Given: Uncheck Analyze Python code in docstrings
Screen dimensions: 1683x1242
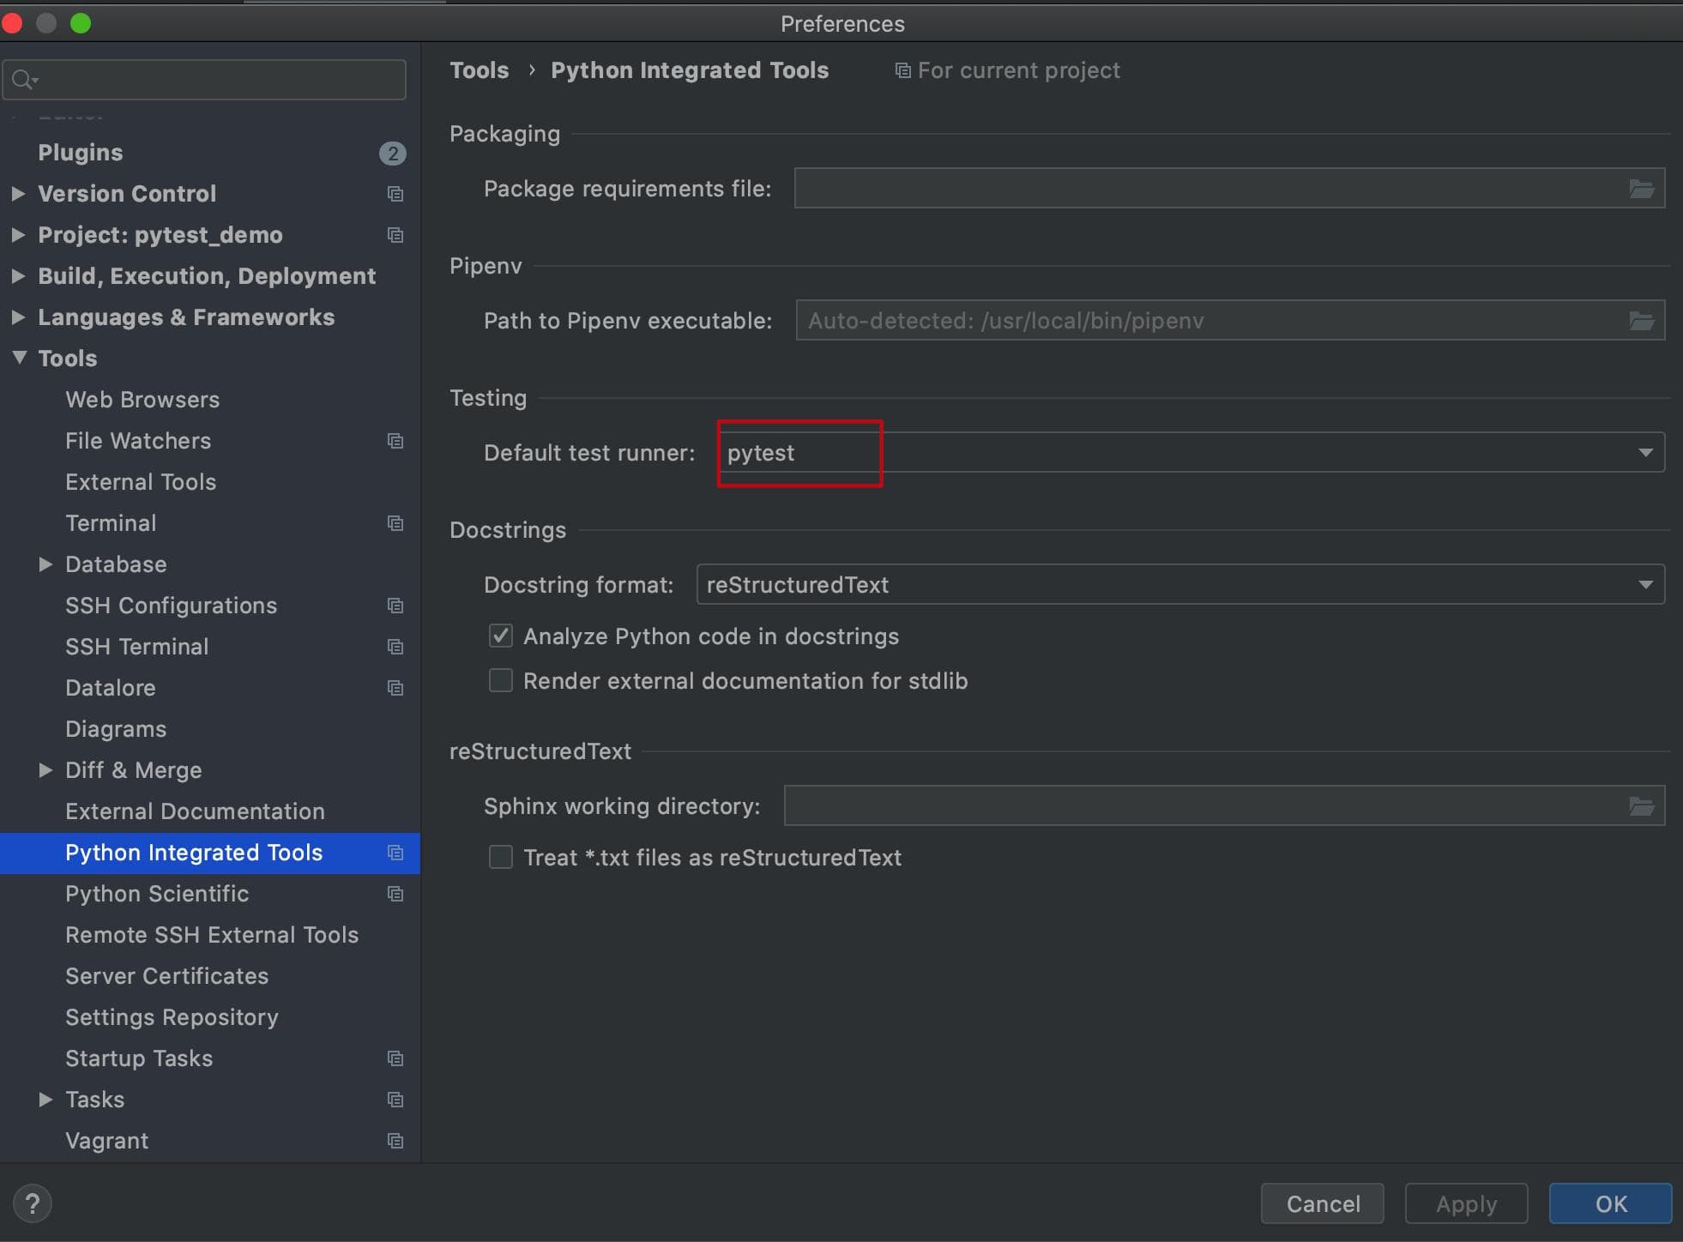Looking at the screenshot, I should point(501,636).
